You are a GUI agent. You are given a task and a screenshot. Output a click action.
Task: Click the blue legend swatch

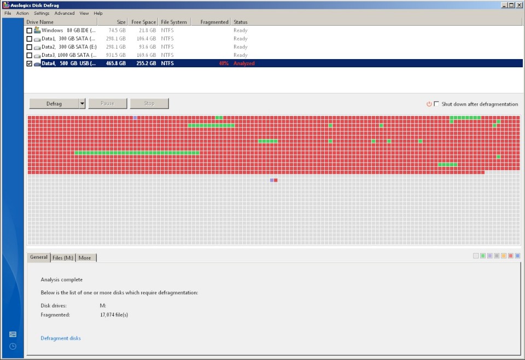pos(517,256)
